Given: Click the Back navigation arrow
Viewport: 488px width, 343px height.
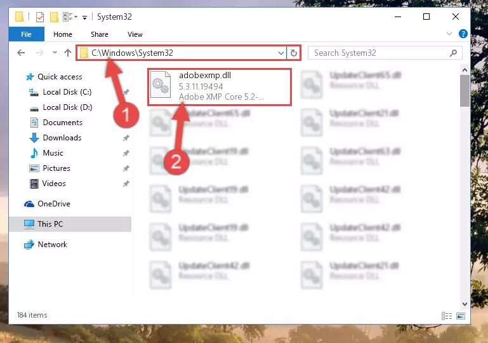Looking at the screenshot, I should point(21,53).
